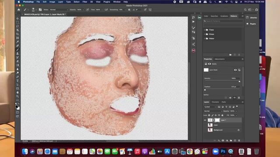Select Layer 1 mask thumbnail
The image size is (280, 157).
coord(217,120)
